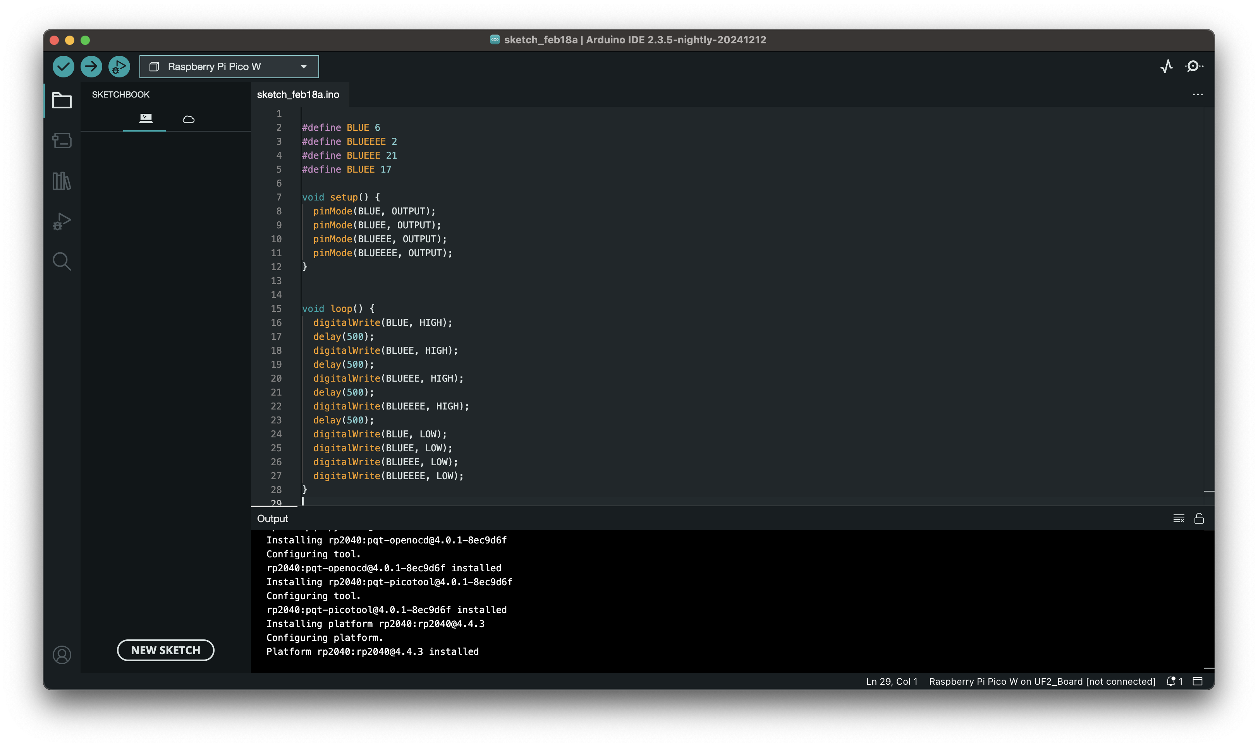This screenshot has width=1258, height=747.
Task: Click the red close window button
Action: pyautogui.click(x=54, y=40)
